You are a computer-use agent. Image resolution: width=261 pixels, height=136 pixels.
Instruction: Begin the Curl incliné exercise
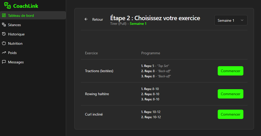point(230,114)
